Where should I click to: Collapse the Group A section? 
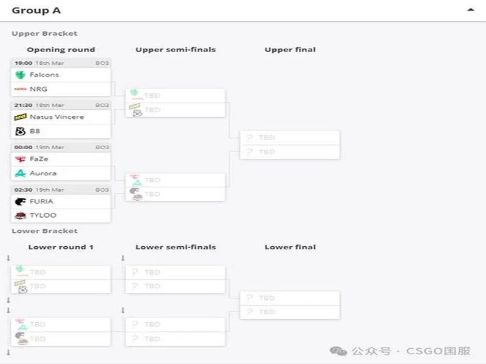tap(470, 10)
